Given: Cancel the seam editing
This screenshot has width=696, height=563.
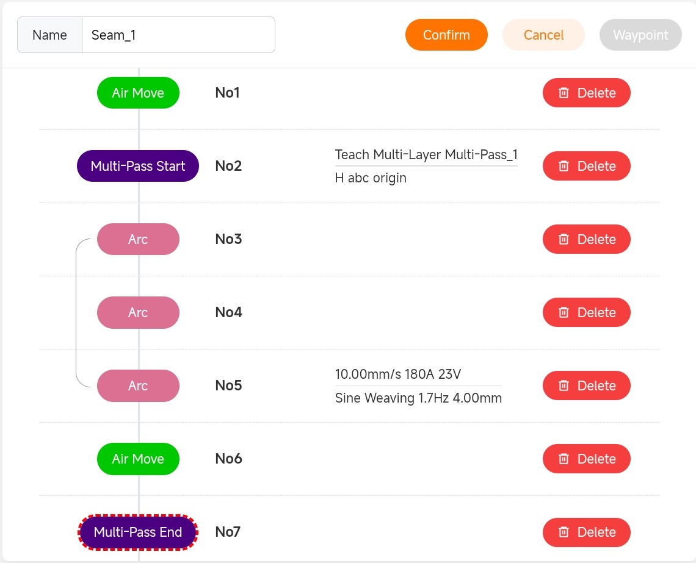Looking at the screenshot, I should click(x=543, y=35).
